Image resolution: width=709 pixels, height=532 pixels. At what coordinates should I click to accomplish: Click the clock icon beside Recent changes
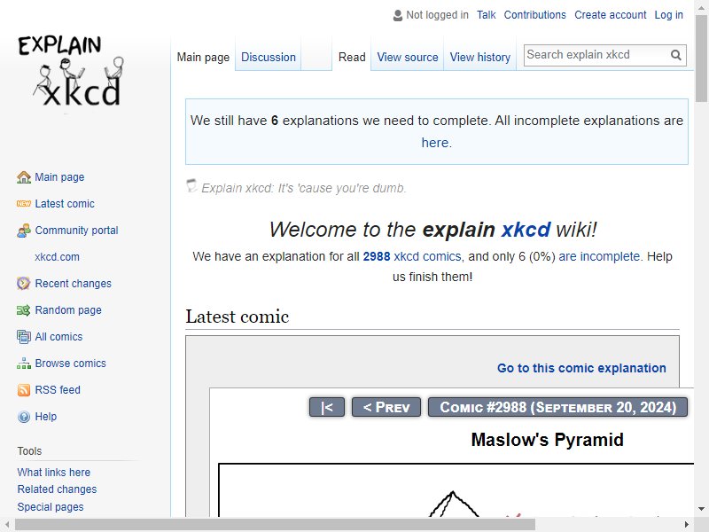(24, 283)
